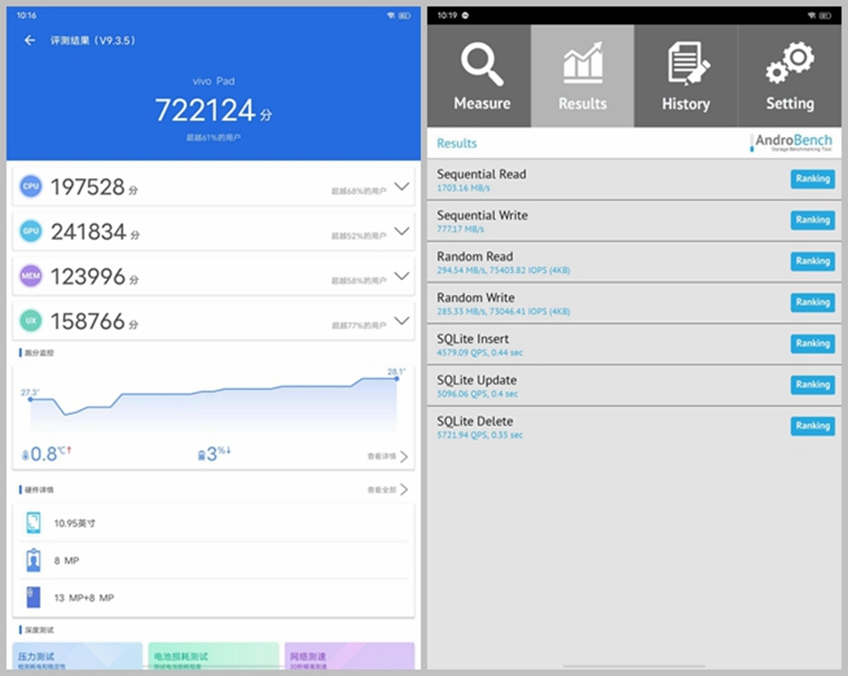The height and width of the screenshot is (676, 848).
Task: Open full hardware details chevron
Action: 403,490
